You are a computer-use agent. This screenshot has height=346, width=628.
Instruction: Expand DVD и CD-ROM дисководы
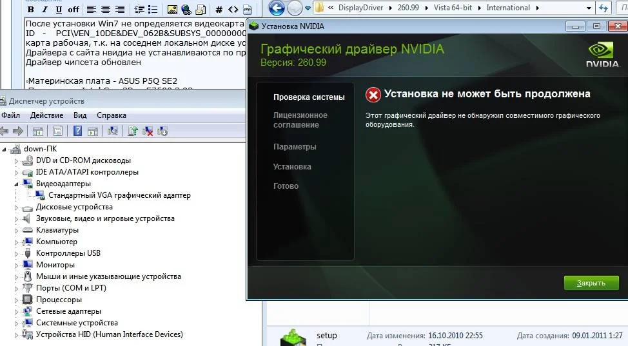click(16, 161)
